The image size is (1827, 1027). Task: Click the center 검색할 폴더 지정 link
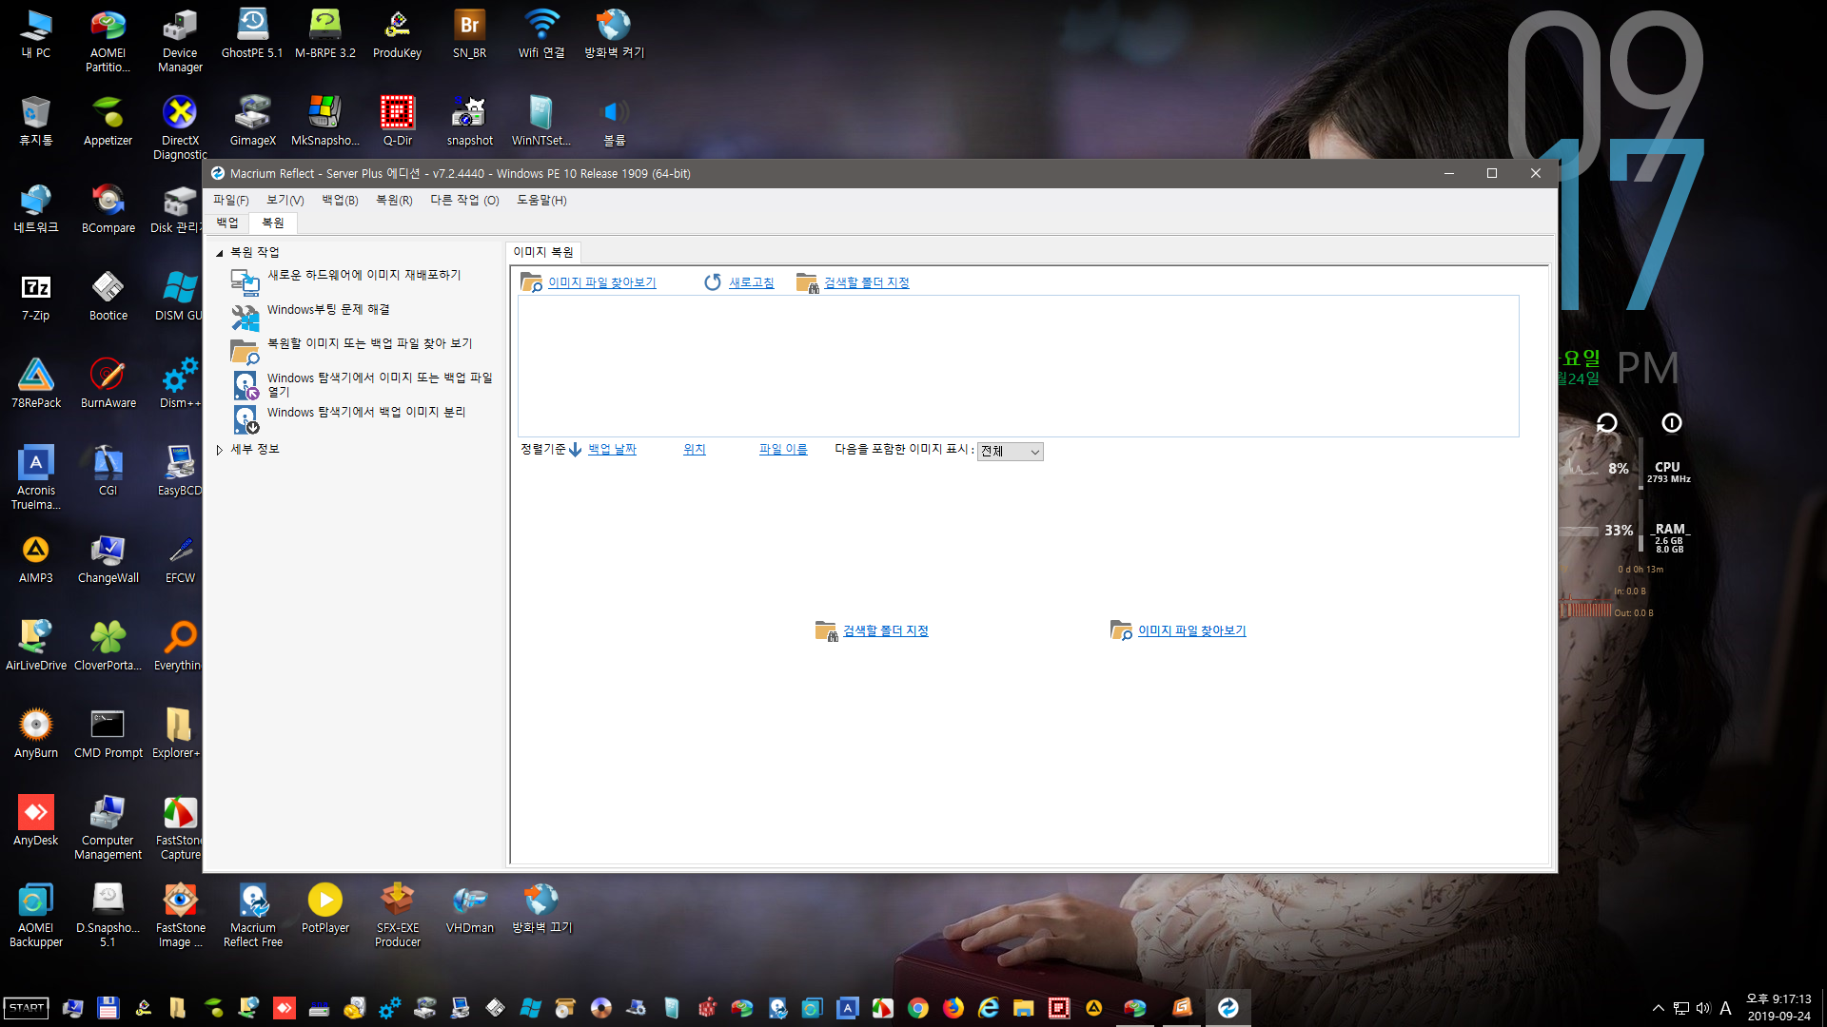point(886,630)
